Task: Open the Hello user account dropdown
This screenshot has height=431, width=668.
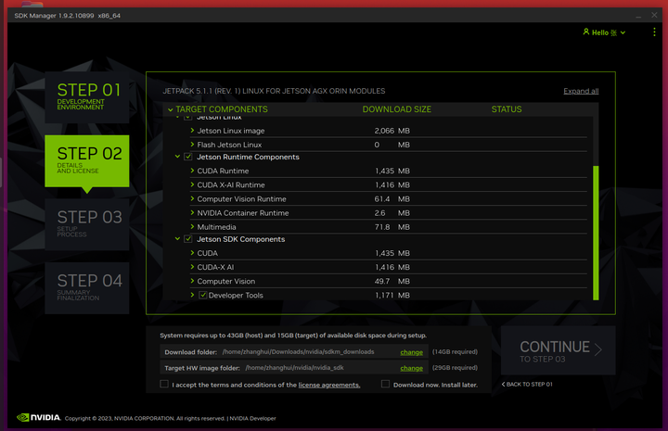Action: [604, 32]
